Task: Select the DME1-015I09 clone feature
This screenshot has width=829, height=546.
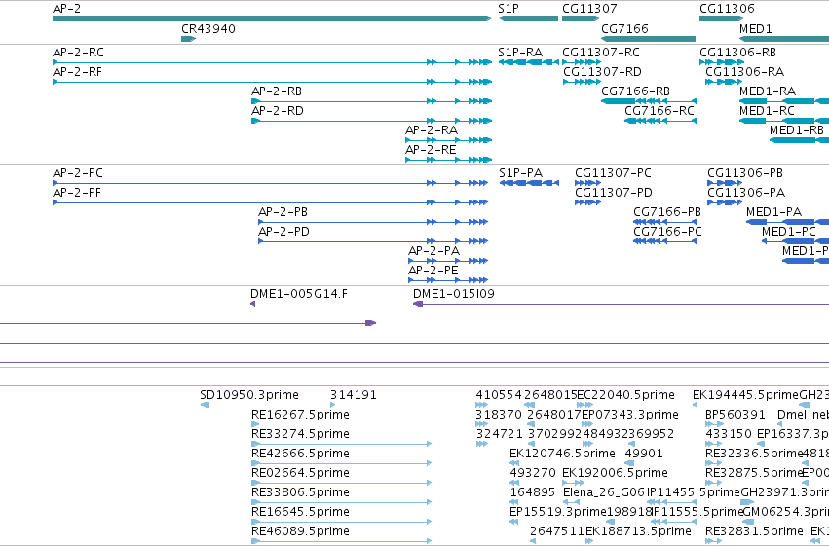Action: click(621, 304)
